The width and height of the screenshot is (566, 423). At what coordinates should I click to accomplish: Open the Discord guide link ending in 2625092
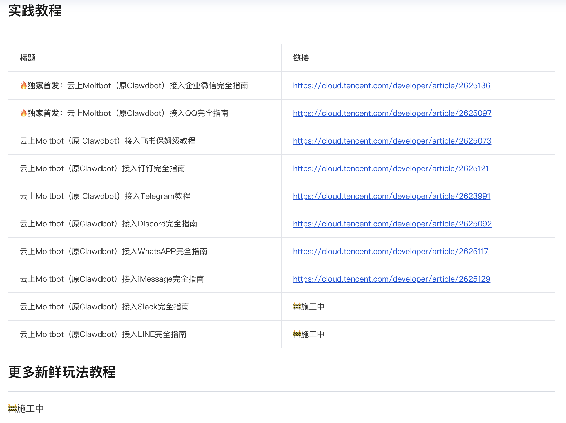pos(392,224)
